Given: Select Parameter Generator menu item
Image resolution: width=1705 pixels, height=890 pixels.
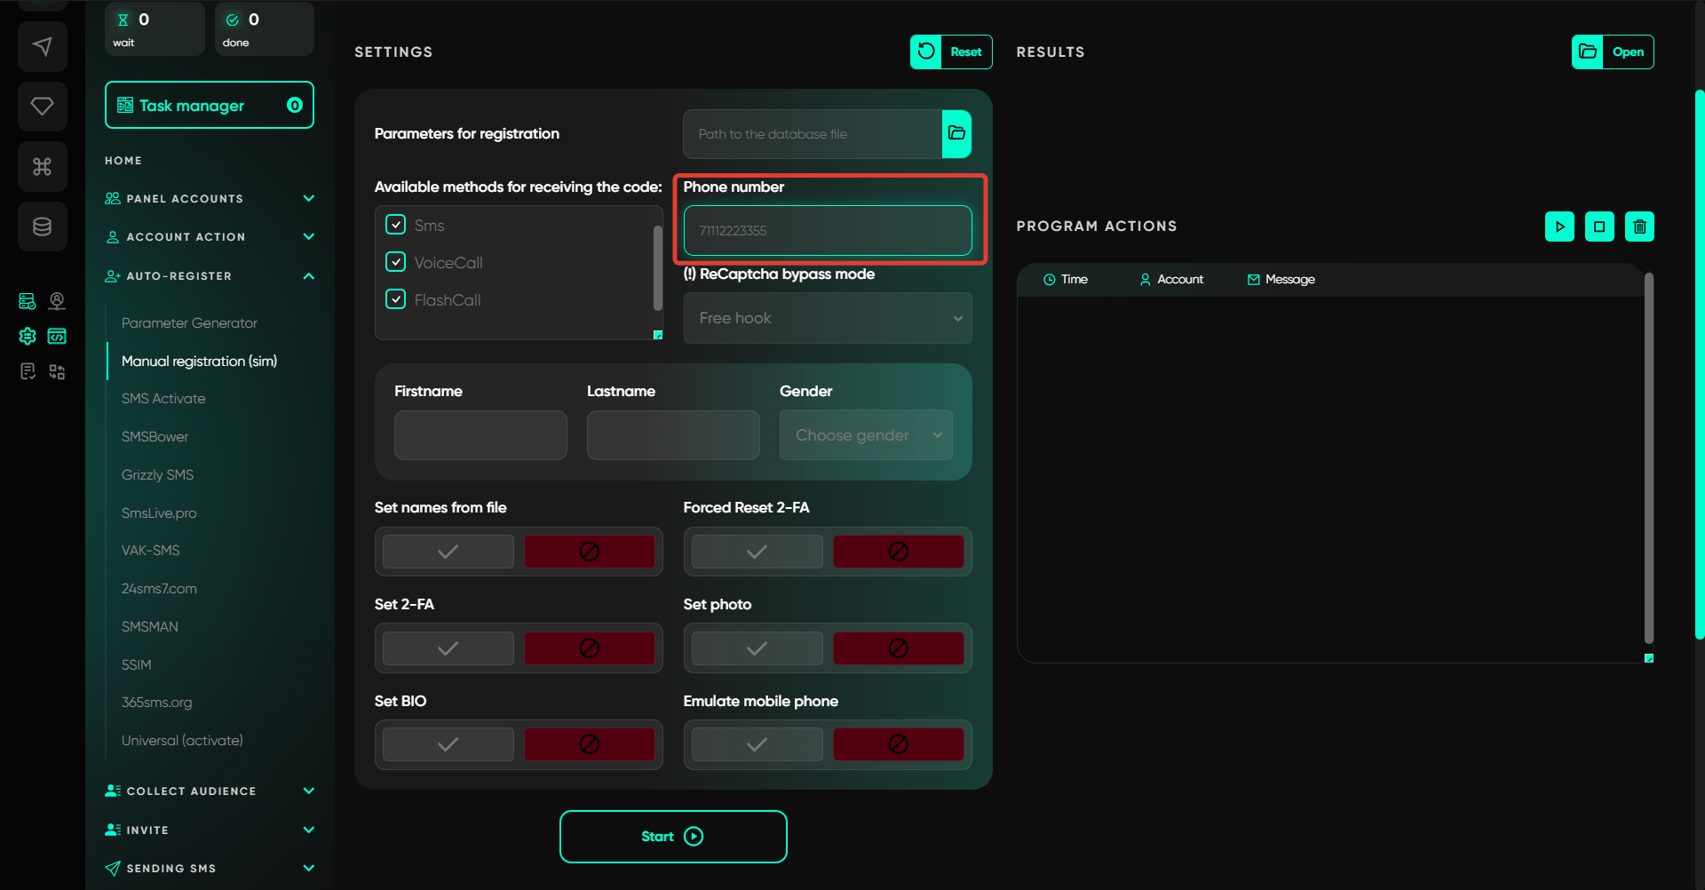Looking at the screenshot, I should point(189,323).
